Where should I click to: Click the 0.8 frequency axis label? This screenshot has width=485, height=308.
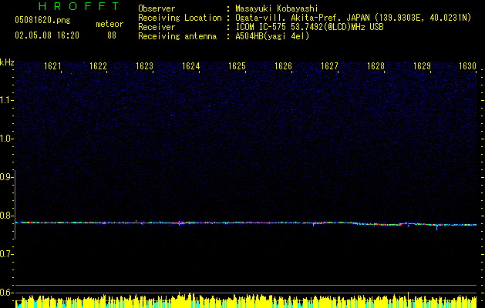7,216
